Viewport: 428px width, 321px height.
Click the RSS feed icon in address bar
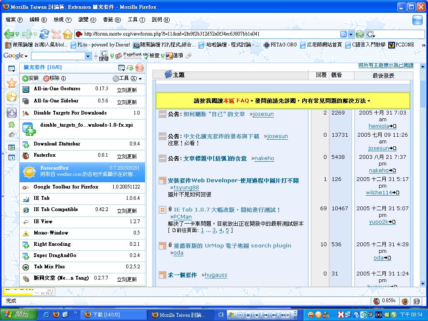pyautogui.click(x=344, y=34)
